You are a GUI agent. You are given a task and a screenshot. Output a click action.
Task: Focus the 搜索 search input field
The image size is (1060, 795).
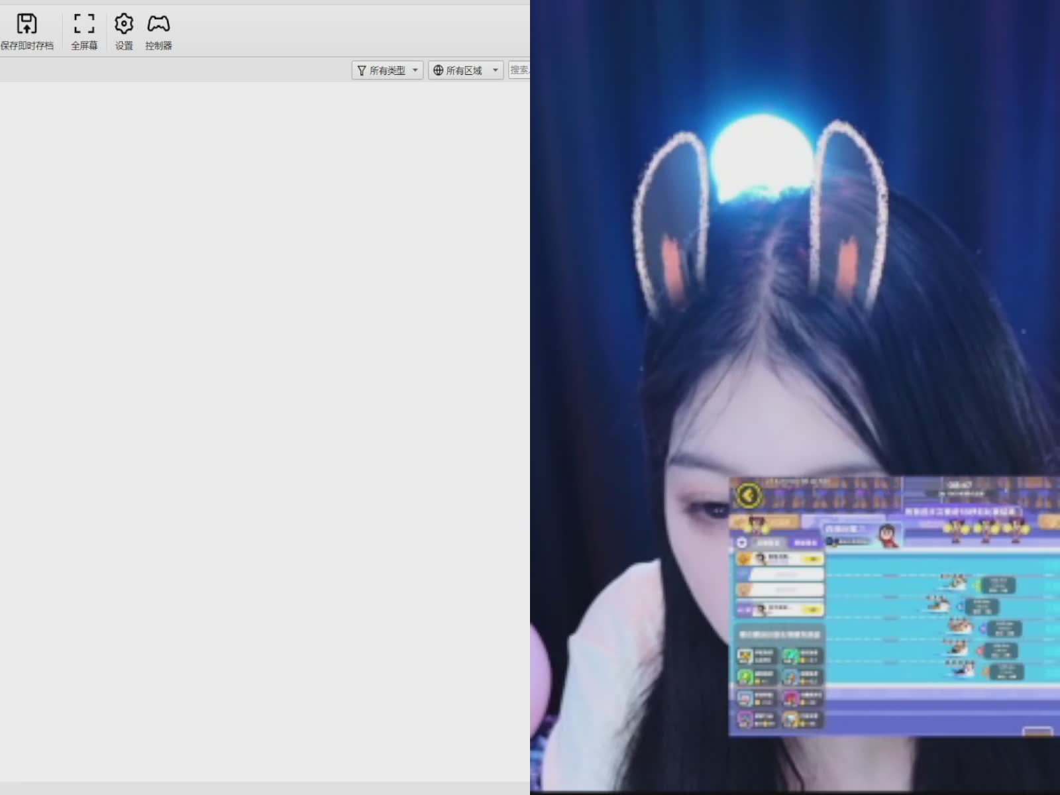tap(519, 70)
